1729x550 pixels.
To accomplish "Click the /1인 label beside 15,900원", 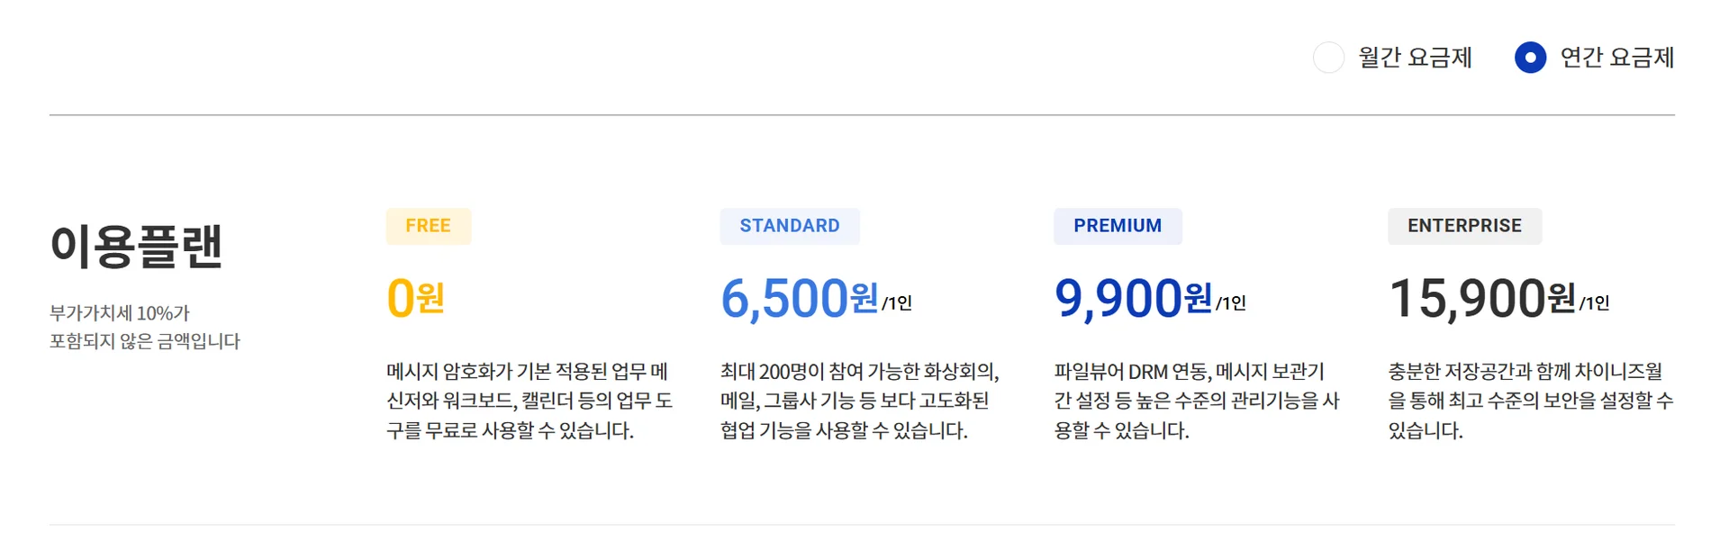I will [1594, 303].
